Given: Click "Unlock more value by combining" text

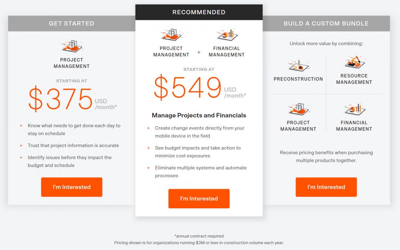Looking at the screenshot, I should (x=326, y=43).
